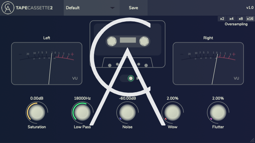Enable x4 oversampling
The height and width of the screenshot is (143, 255).
231,19
